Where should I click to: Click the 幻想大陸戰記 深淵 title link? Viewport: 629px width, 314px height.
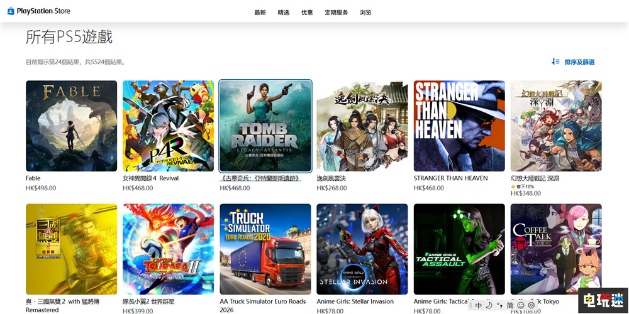535,178
